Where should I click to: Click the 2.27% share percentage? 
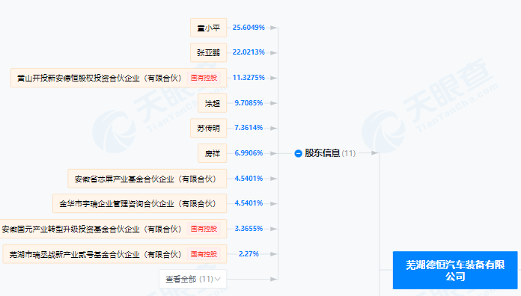coord(249,254)
